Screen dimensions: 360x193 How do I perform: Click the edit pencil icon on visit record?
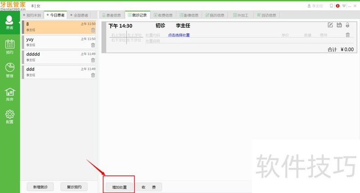(x=330, y=25)
